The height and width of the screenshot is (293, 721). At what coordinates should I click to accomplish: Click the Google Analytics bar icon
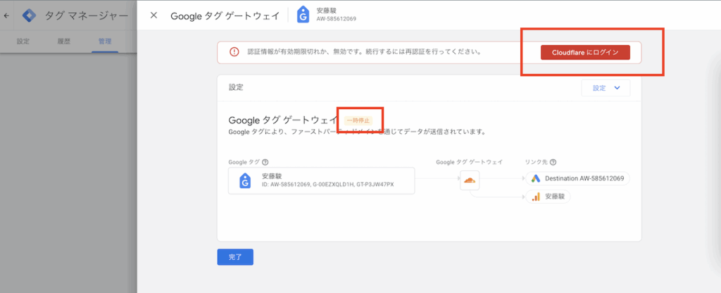536,197
